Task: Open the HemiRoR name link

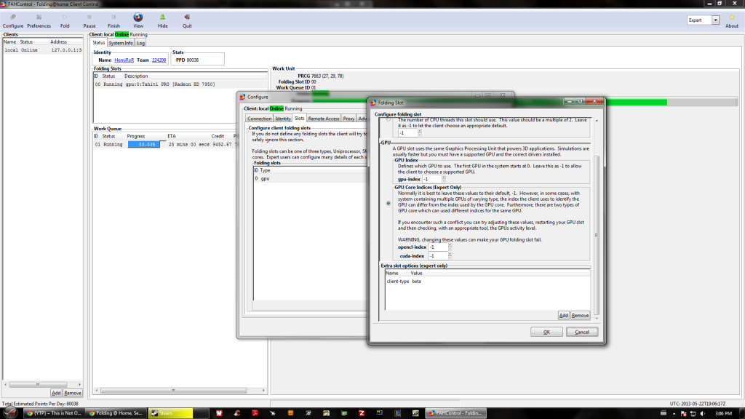Action: (124, 60)
